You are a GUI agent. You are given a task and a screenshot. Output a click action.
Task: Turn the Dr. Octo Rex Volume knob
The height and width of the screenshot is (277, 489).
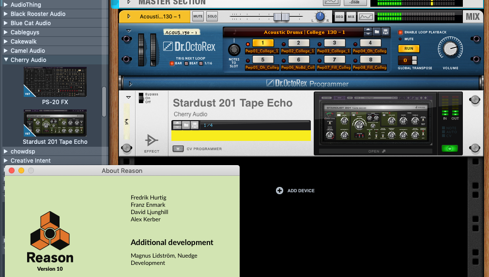[x=450, y=48]
